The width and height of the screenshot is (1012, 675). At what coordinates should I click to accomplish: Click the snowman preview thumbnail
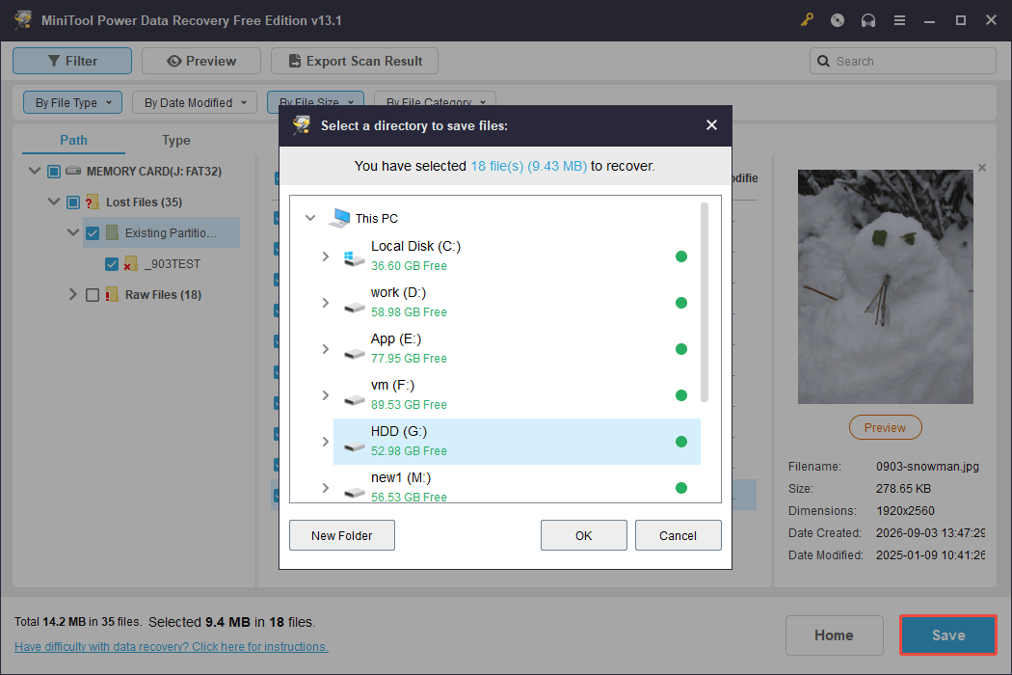click(885, 286)
